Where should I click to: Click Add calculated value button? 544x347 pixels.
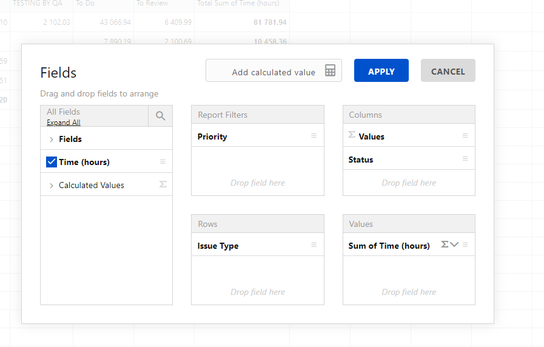(x=274, y=70)
